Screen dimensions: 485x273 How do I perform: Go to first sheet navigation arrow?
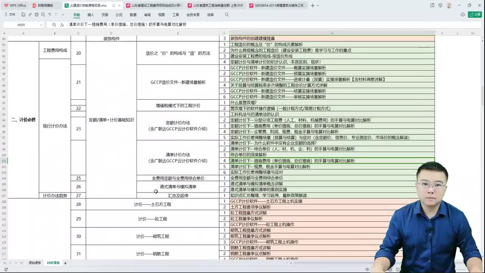click(5, 263)
